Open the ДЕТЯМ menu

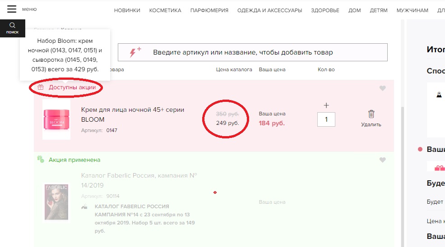(379, 10)
